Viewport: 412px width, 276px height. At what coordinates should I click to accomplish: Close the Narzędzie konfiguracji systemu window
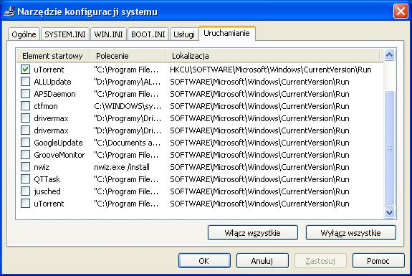(401, 11)
